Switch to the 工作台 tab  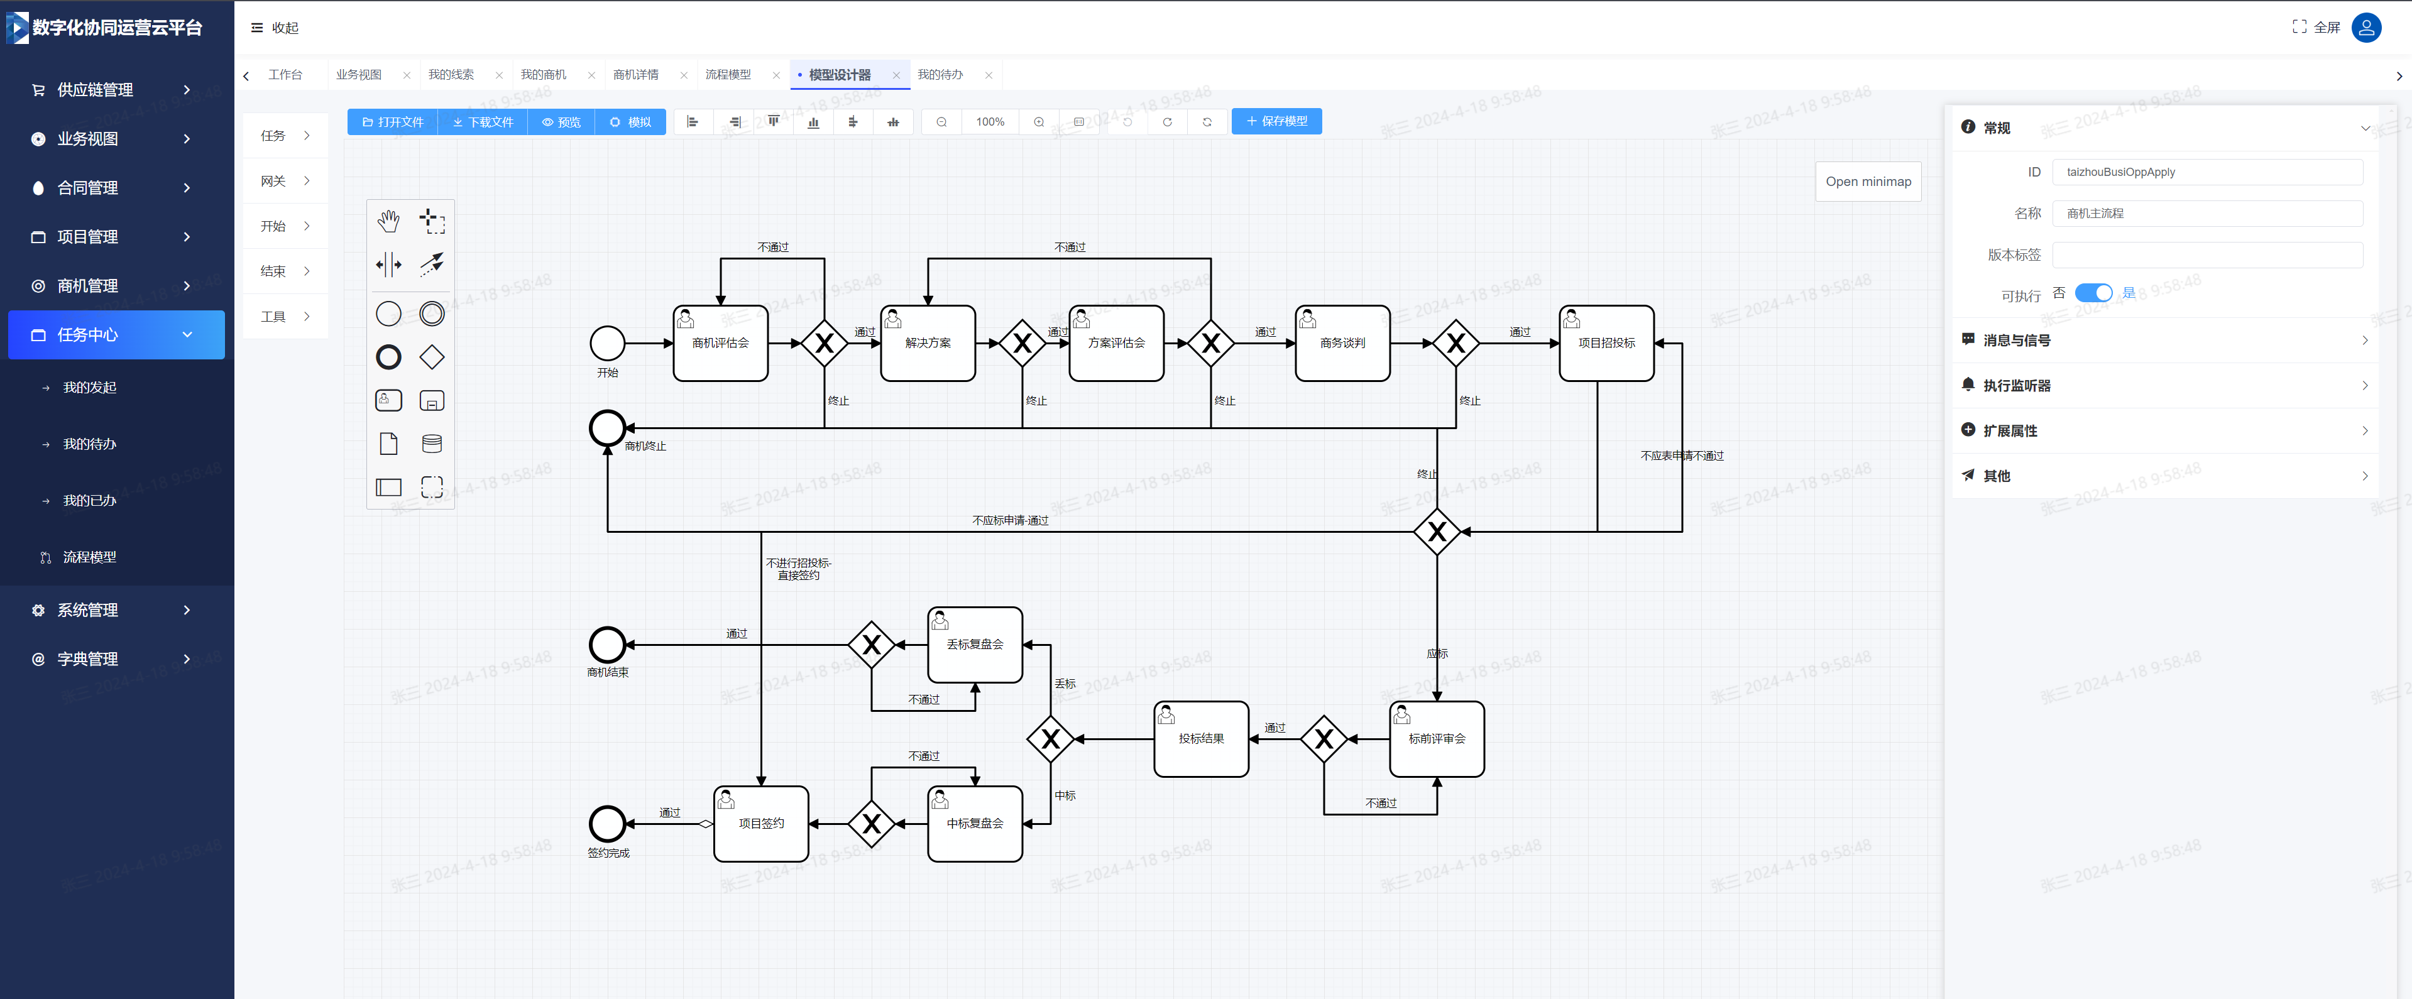pyautogui.click(x=285, y=75)
